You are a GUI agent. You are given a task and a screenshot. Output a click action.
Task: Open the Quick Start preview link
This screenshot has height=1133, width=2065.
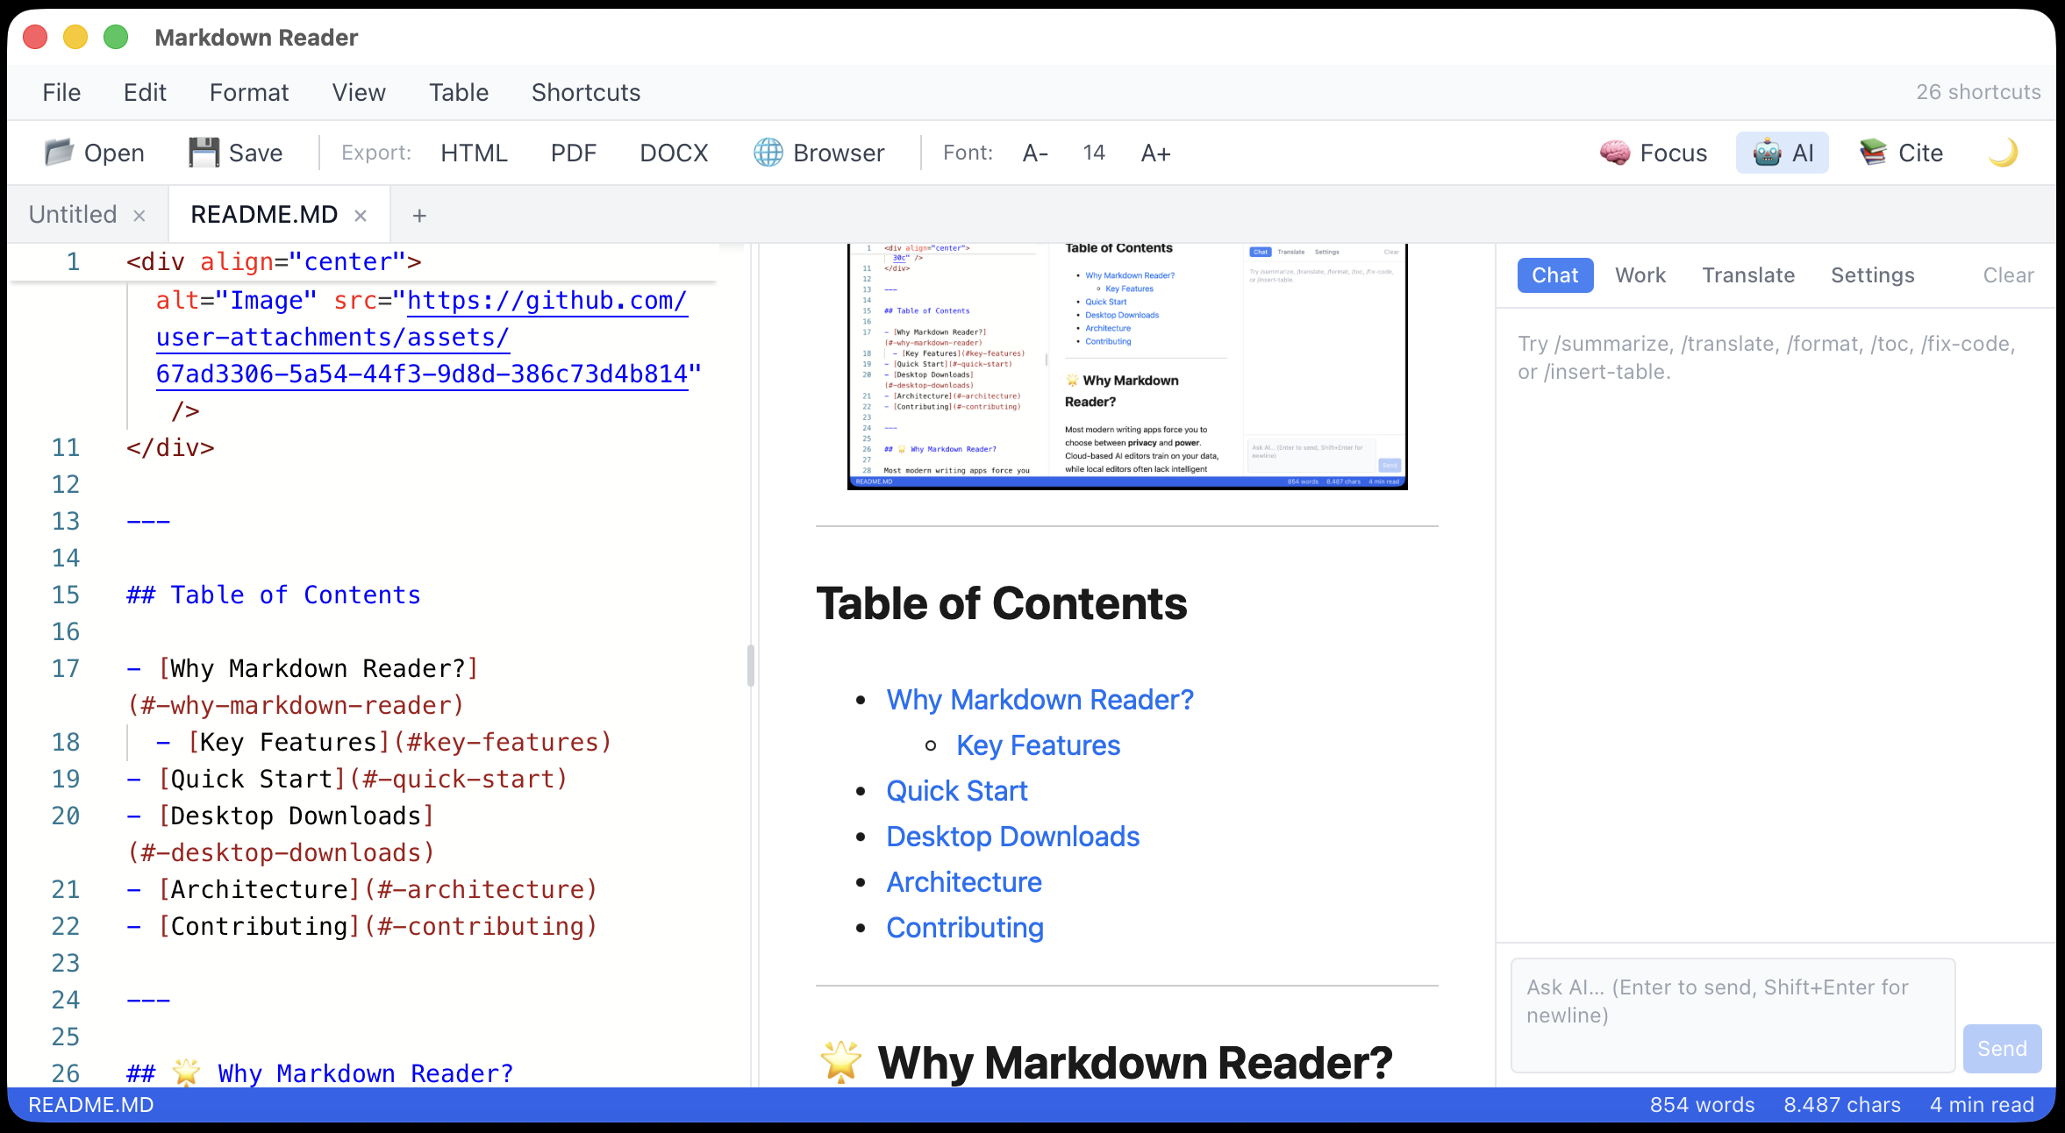click(957, 791)
